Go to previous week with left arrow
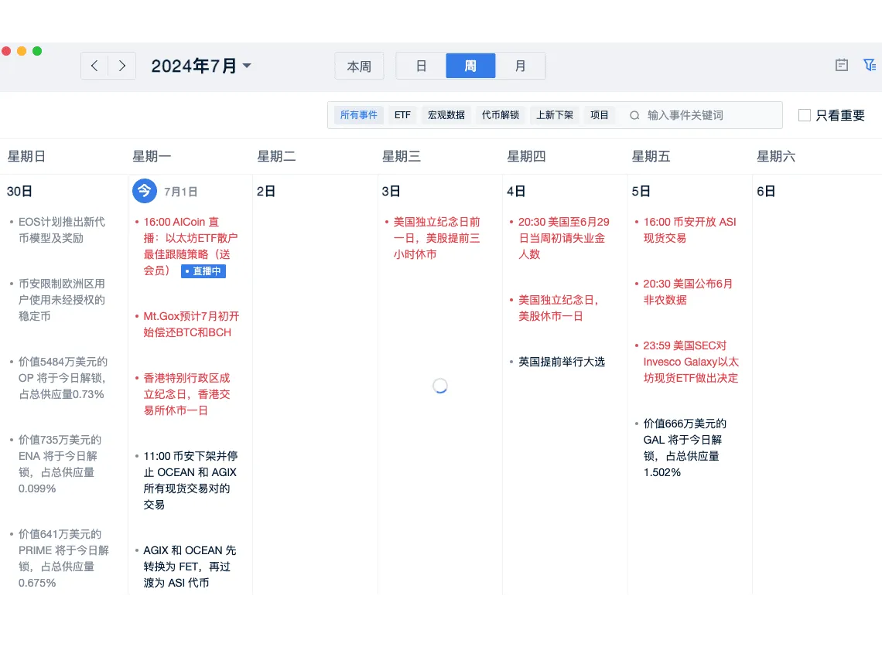This screenshot has height=650, width=882. [x=94, y=66]
